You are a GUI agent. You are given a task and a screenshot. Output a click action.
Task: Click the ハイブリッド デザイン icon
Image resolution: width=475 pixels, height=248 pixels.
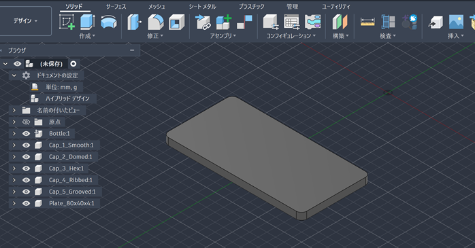tap(35, 99)
